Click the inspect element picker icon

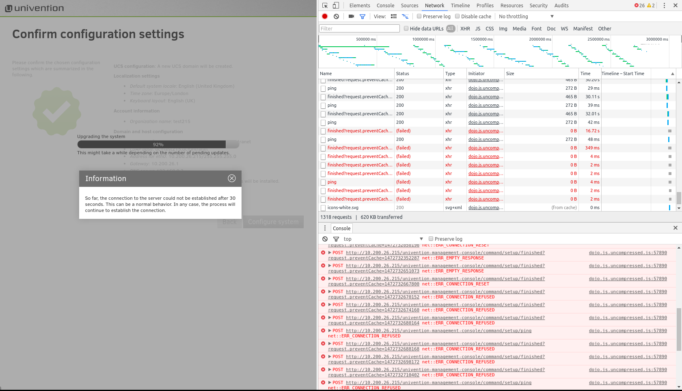[x=325, y=6]
